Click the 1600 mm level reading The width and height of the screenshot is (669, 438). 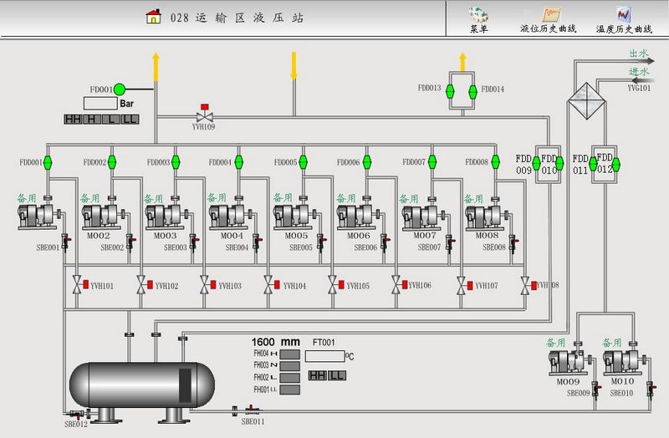tap(276, 342)
